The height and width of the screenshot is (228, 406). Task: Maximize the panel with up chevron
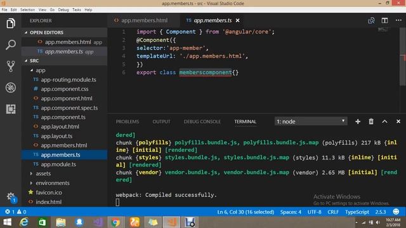coord(385,122)
